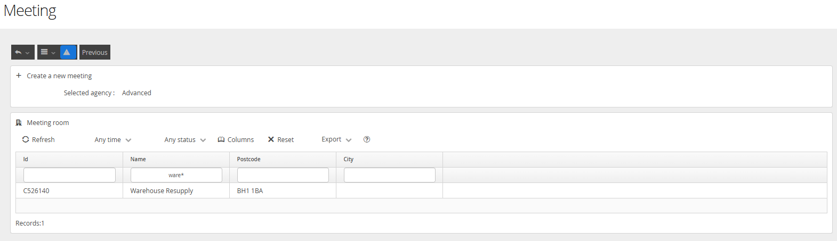Click the plus icon to create meeting
Screen dimensions: 837x241
click(19, 76)
